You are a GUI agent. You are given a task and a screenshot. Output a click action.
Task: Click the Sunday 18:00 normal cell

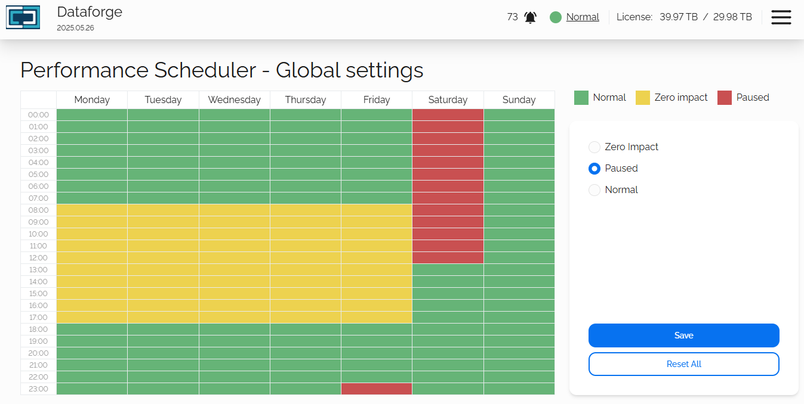coord(519,330)
